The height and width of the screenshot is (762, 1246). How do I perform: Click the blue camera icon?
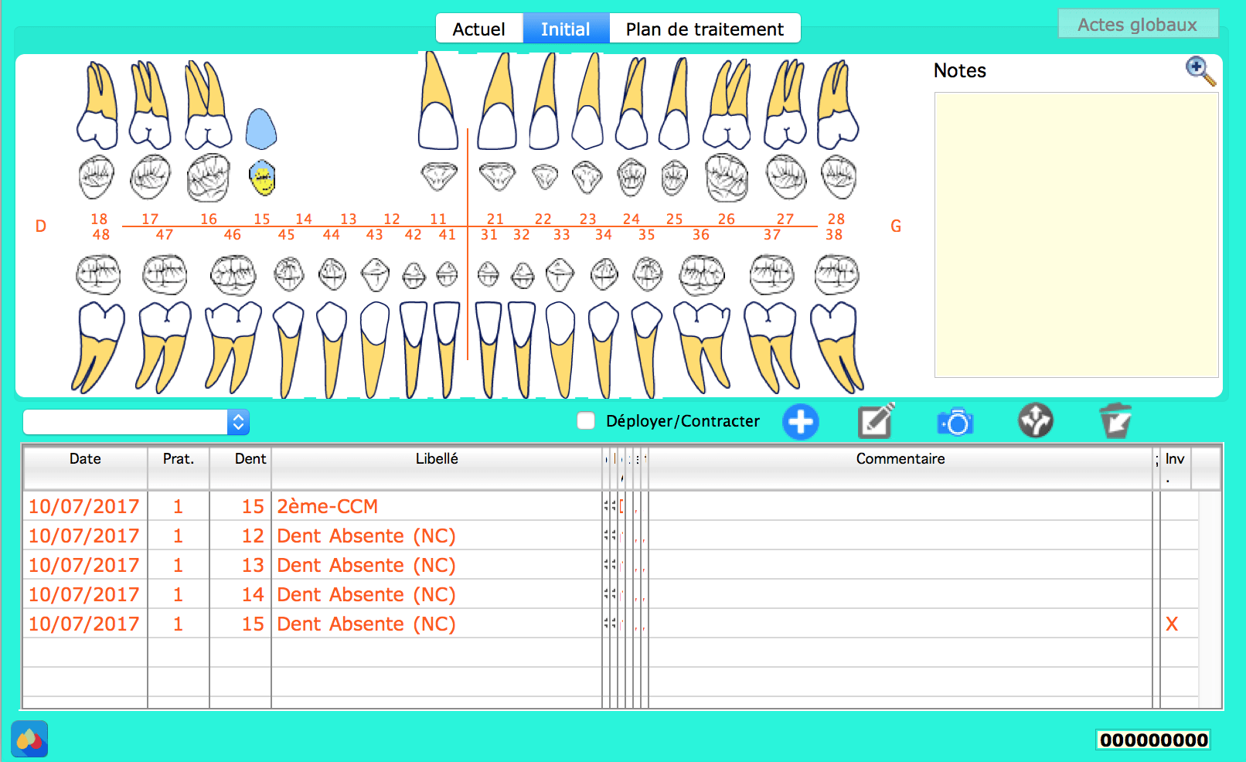tap(955, 422)
